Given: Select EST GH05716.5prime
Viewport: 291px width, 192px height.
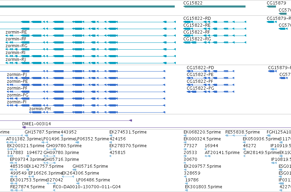Looking at the screenshot, I should (x=90, y=167).
